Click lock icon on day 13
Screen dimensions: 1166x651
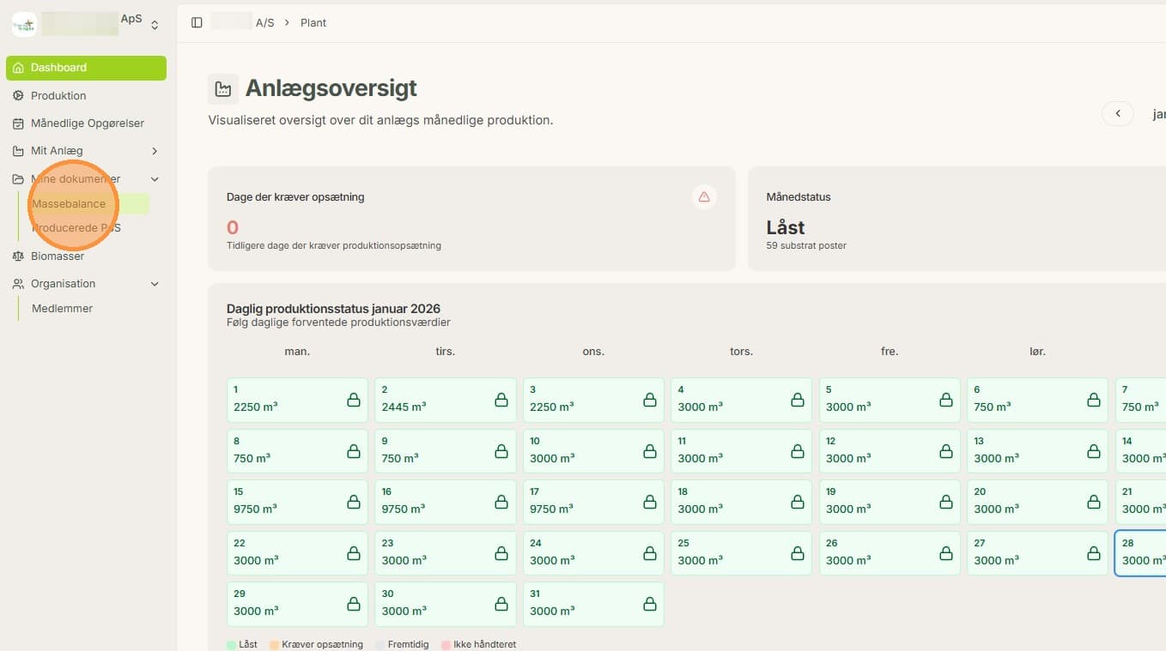[x=1094, y=451]
